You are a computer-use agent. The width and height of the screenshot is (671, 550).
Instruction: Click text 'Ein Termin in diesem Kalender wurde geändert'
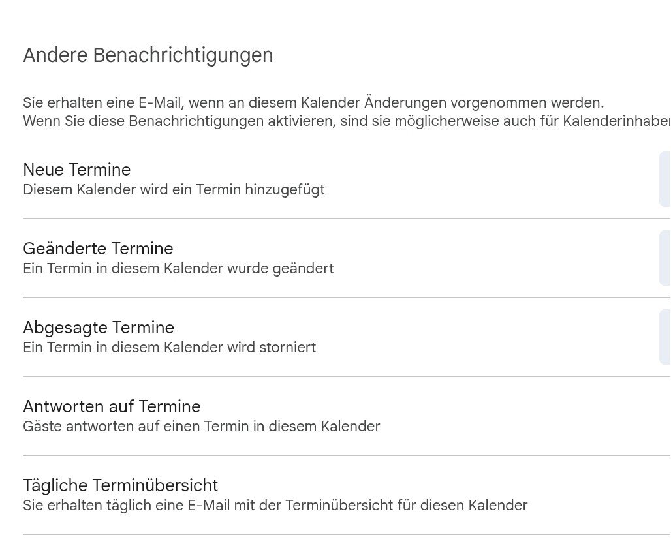[x=178, y=268]
